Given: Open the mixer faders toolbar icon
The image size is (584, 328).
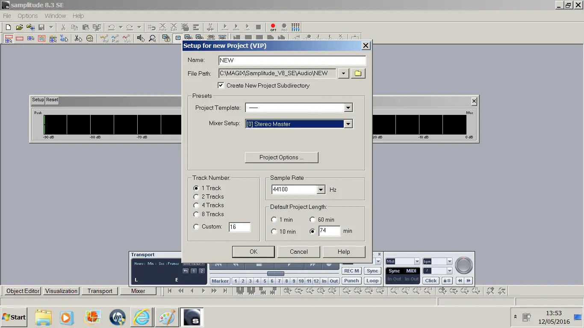Looking at the screenshot, I should [x=295, y=27].
